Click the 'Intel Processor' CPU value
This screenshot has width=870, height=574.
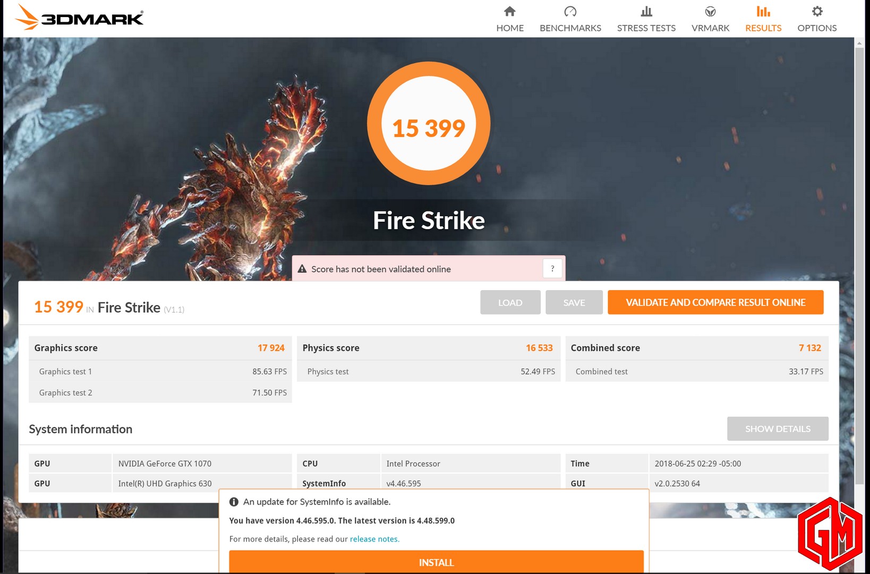coord(413,463)
